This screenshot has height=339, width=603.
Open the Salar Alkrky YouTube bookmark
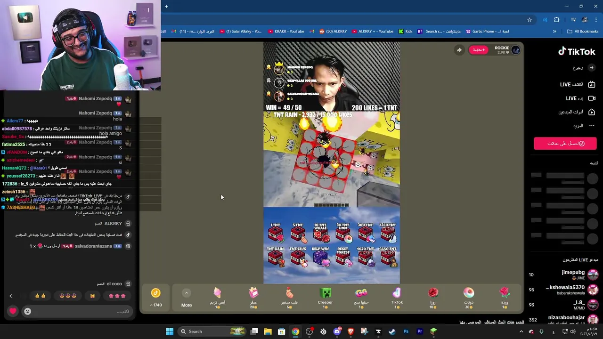pos(240,32)
